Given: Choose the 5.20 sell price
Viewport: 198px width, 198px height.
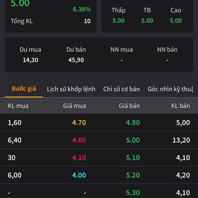Looking at the screenshot, I should click(x=133, y=175).
